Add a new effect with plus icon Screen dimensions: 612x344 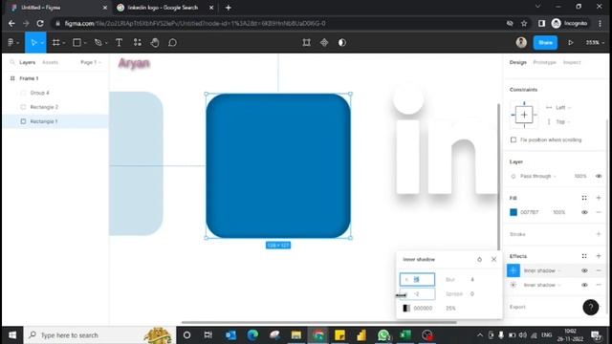[599, 256]
